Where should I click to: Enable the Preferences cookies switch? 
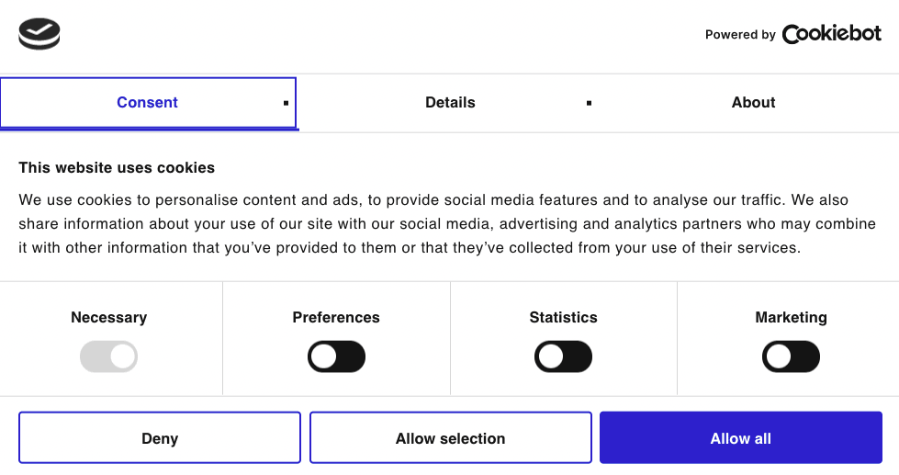click(336, 356)
